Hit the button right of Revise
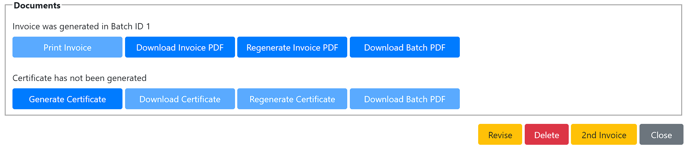The height and width of the screenshot is (151, 689). [546, 135]
